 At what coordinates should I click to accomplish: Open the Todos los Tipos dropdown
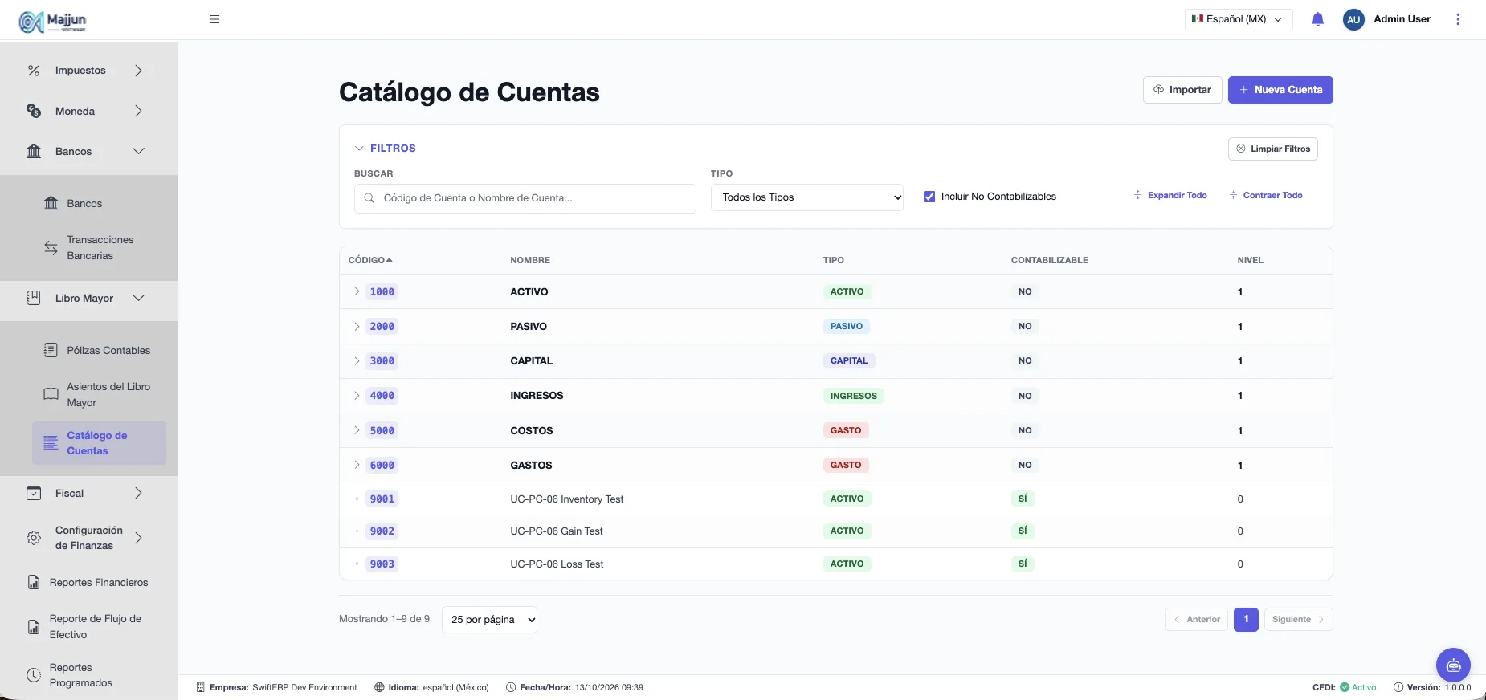807,197
